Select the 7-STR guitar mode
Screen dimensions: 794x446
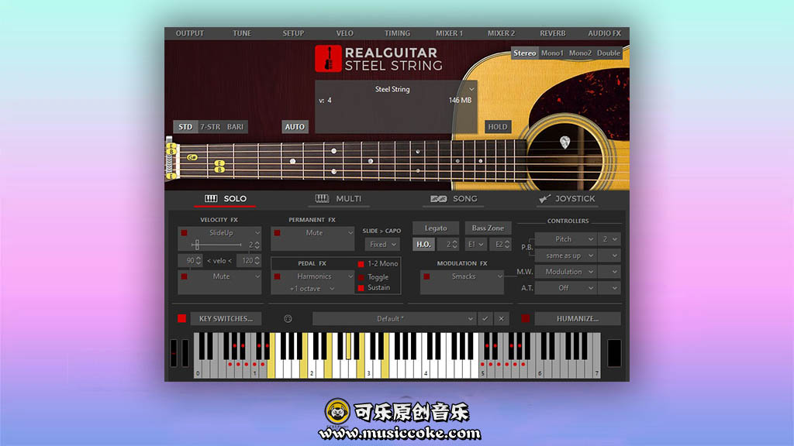pos(210,127)
